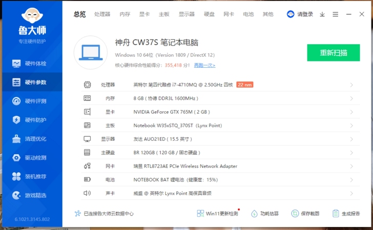Switch to the 其他 tab

click(x=268, y=14)
